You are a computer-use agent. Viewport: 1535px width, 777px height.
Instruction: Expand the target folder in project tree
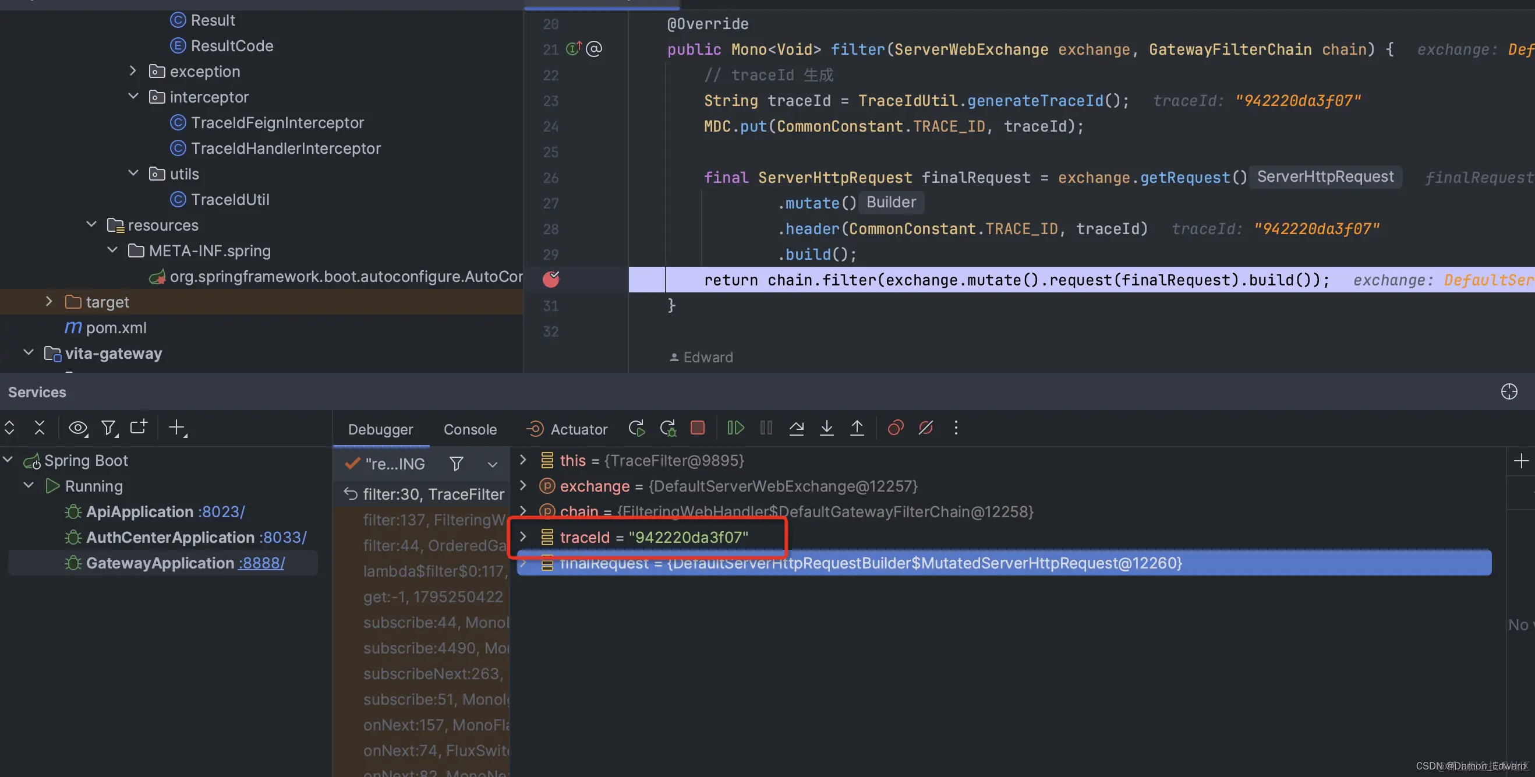tap(49, 302)
